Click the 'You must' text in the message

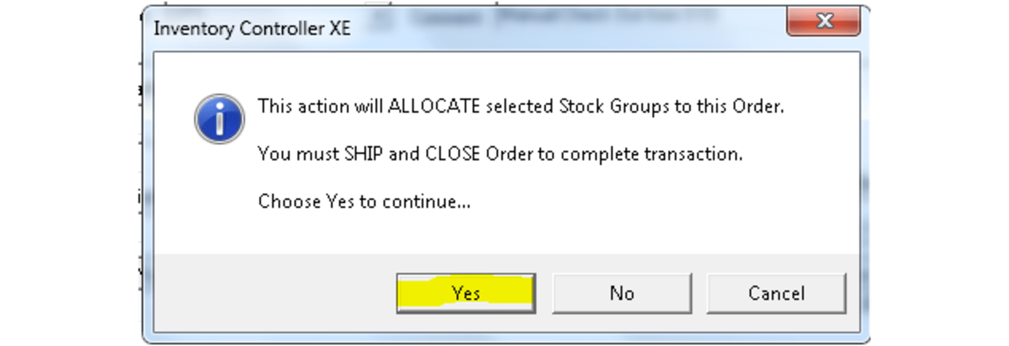298,154
